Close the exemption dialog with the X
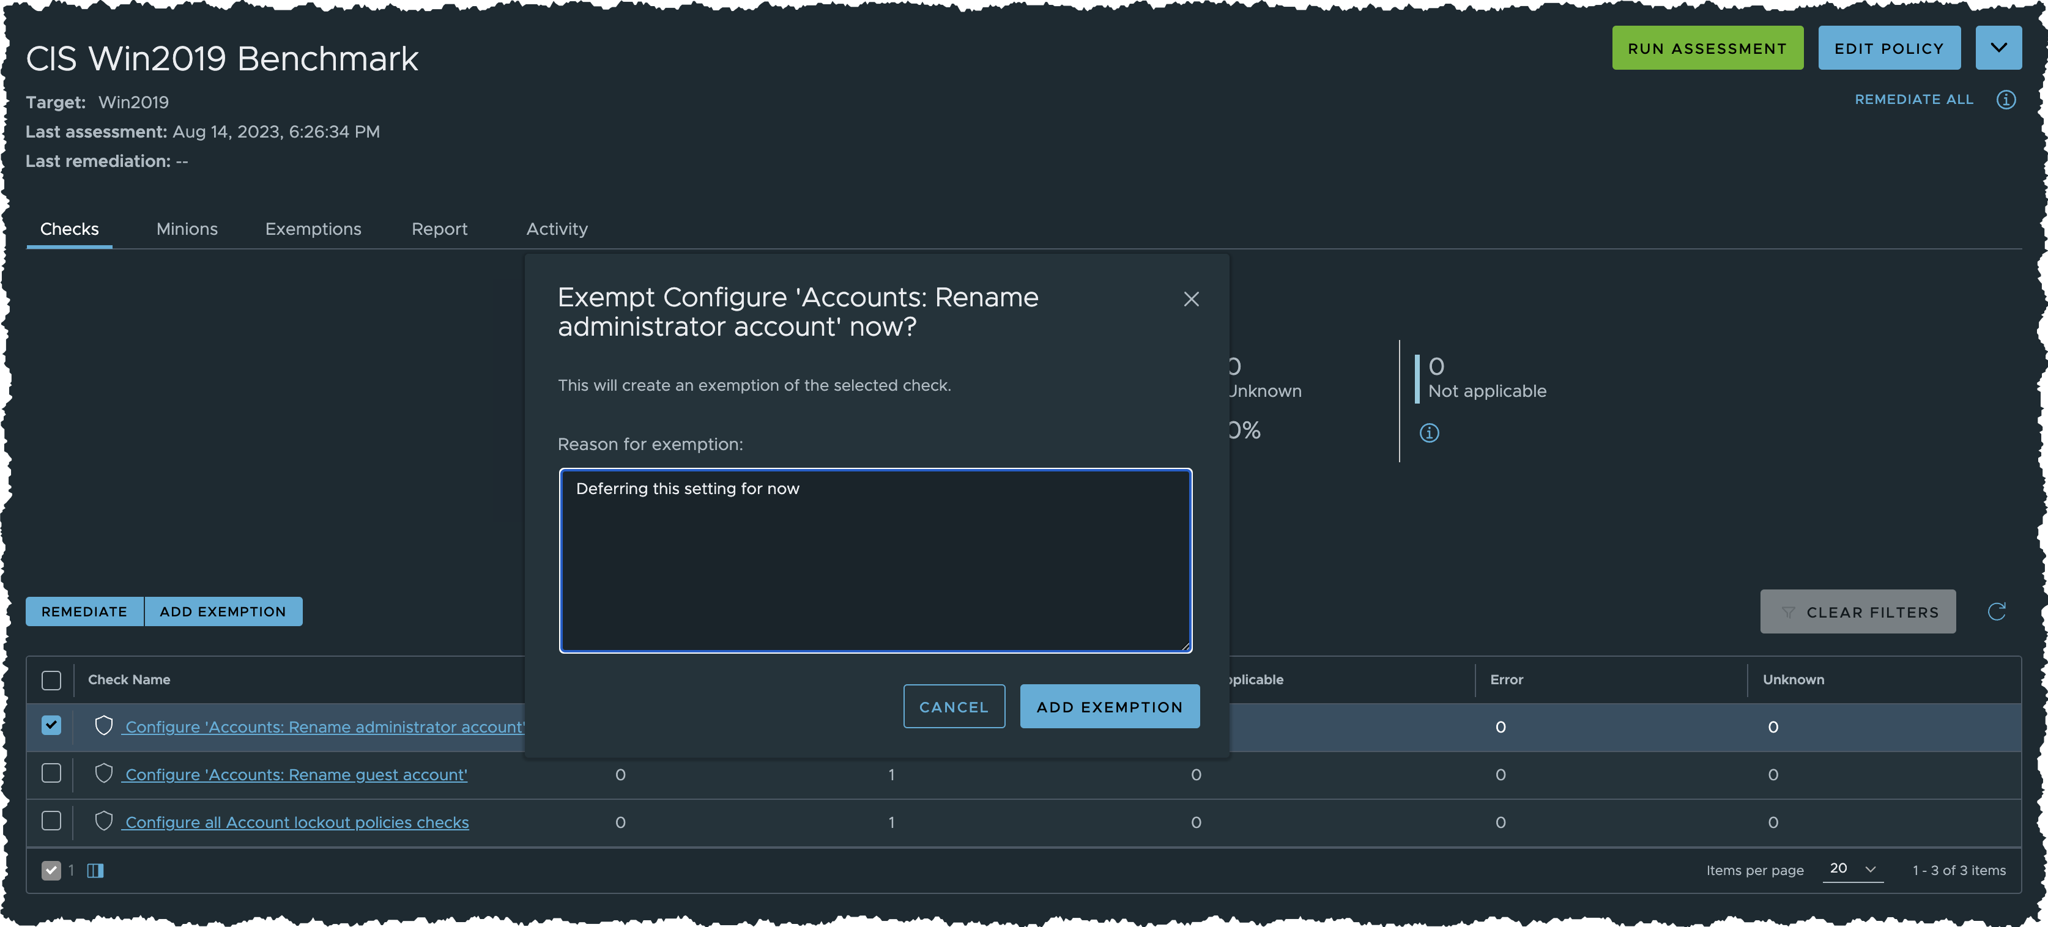The width and height of the screenshot is (2048, 927). coord(1191,299)
